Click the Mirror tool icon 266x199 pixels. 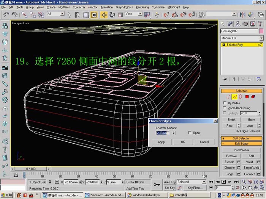[242, 15]
